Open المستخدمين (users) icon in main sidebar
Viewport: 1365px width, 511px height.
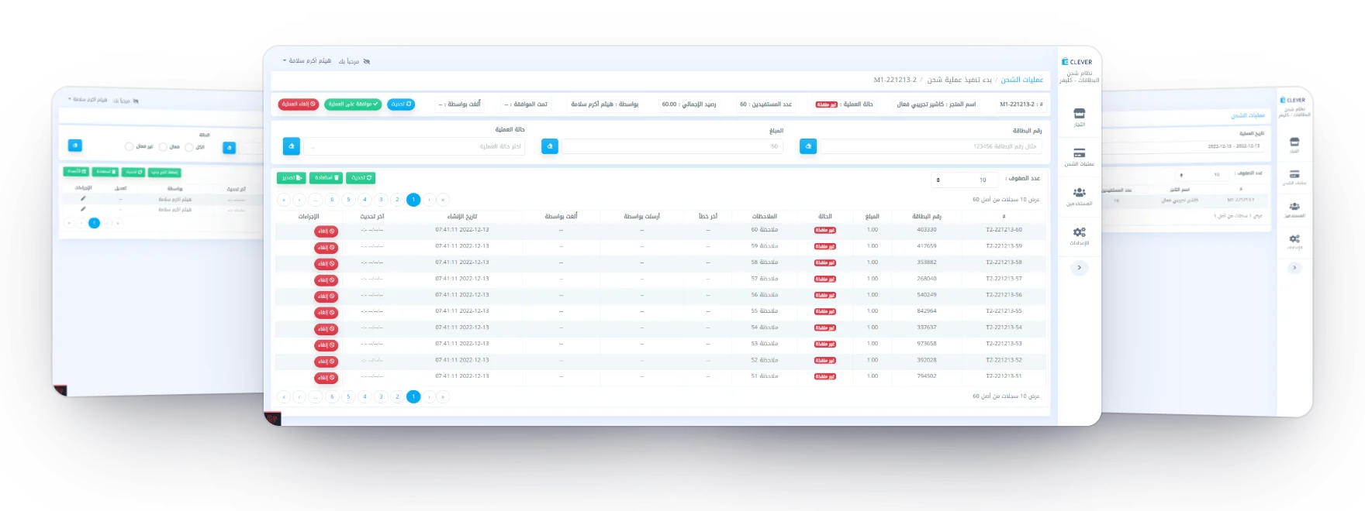click(1079, 192)
